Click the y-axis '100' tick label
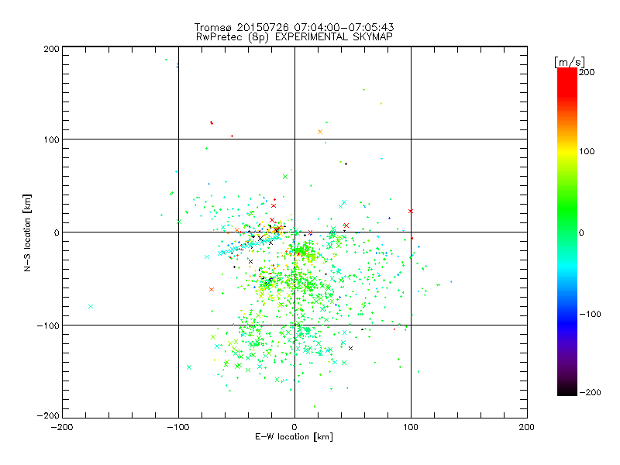This screenshot has width=620, height=465. pyautogui.click(x=51, y=139)
